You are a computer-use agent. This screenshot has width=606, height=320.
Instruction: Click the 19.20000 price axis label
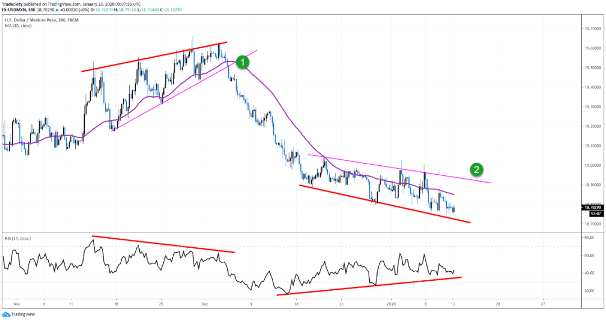pos(593,126)
